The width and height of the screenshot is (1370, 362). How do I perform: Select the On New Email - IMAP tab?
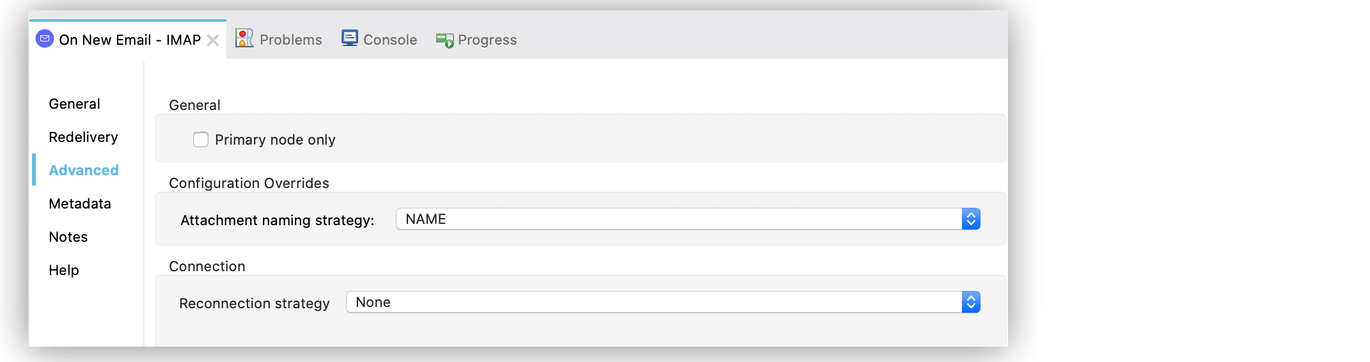click(130, 40)
